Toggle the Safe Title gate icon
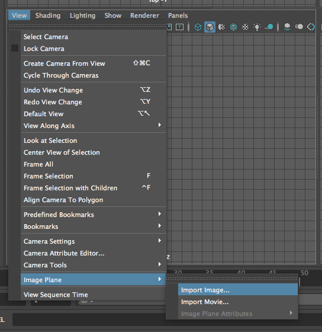322x332 pixels. point(179,27)
